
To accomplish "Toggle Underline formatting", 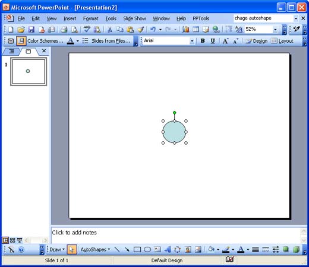I will [213, 41].
